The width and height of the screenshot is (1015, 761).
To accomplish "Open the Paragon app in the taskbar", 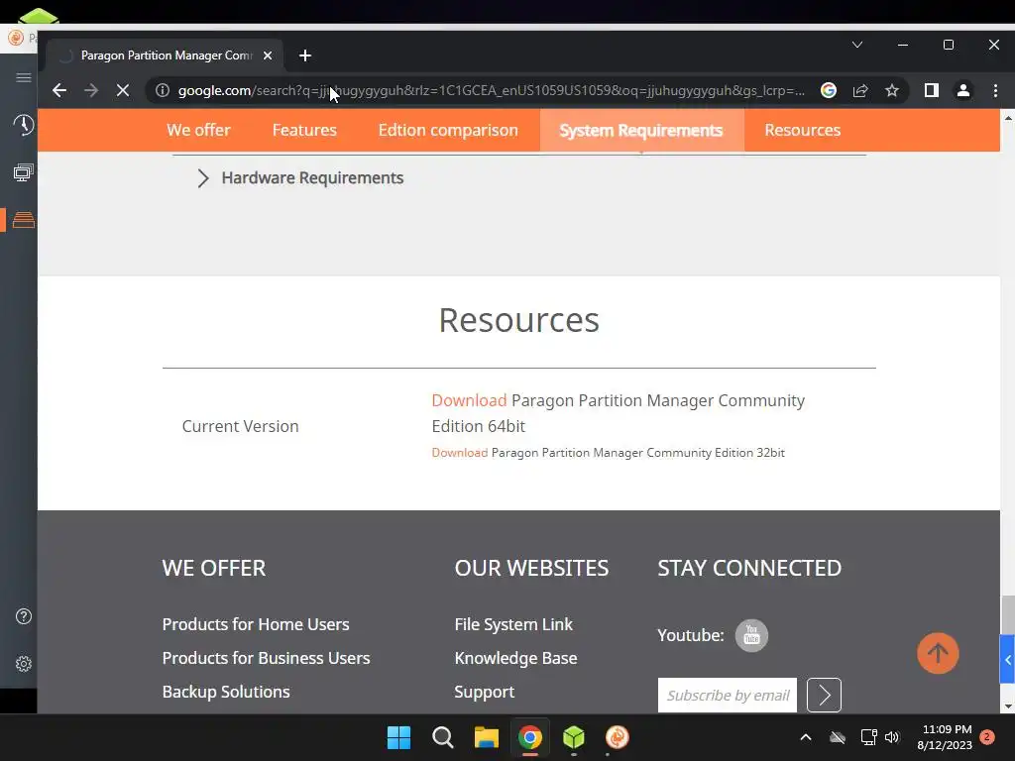I will tap(618, 737).
